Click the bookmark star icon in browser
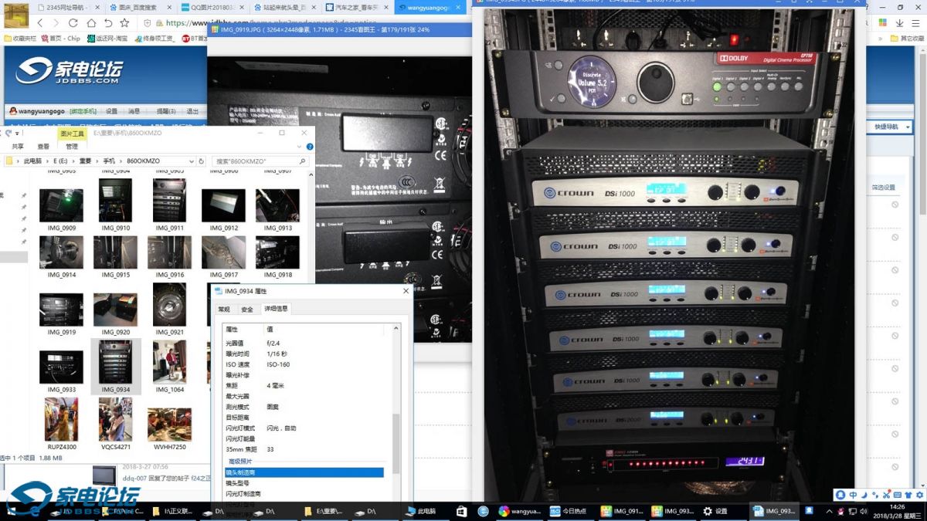This screenshot has width=927, height=521. point(125,23)
